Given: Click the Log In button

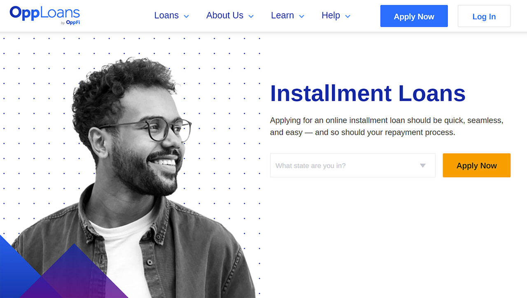Looking at the screenshot, I should click(484, 16).
